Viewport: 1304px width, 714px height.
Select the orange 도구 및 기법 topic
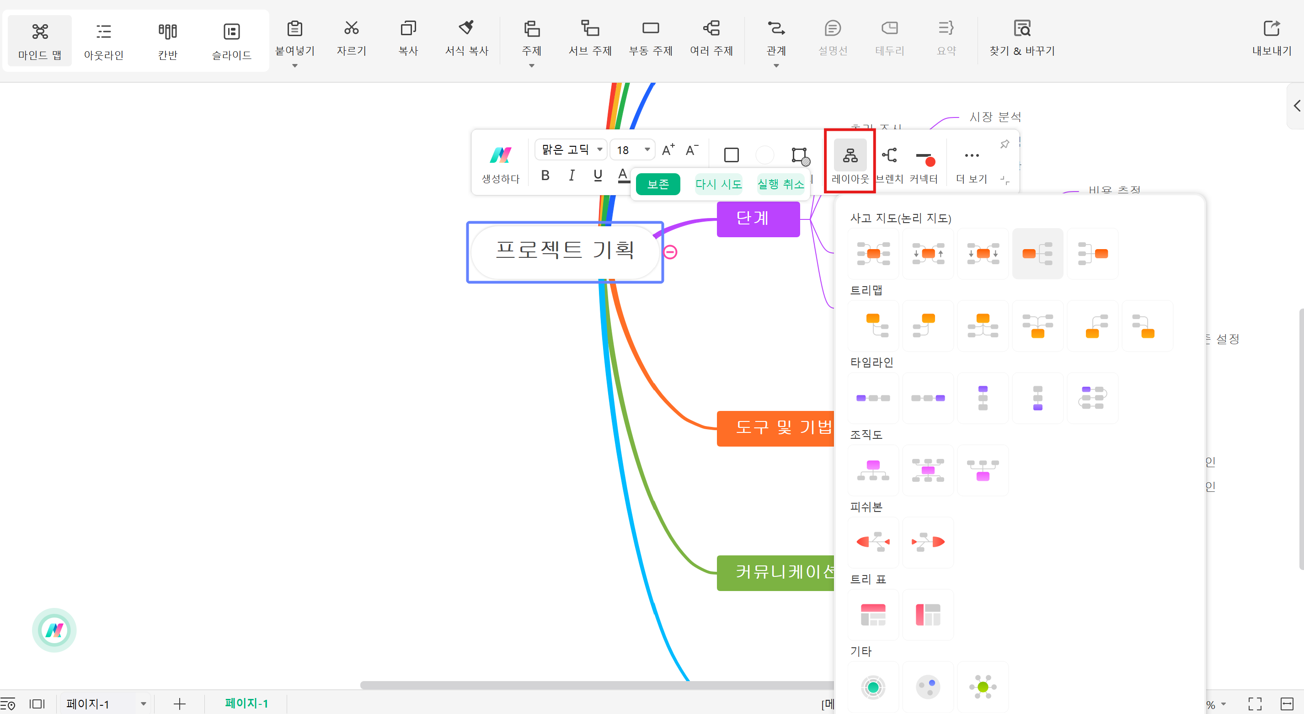point(775,428)
